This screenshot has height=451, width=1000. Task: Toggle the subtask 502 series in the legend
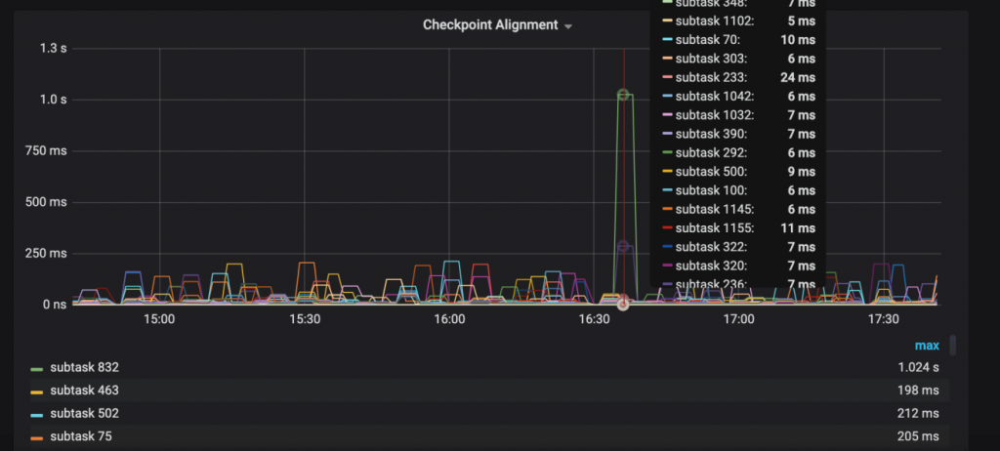[84, 413]
